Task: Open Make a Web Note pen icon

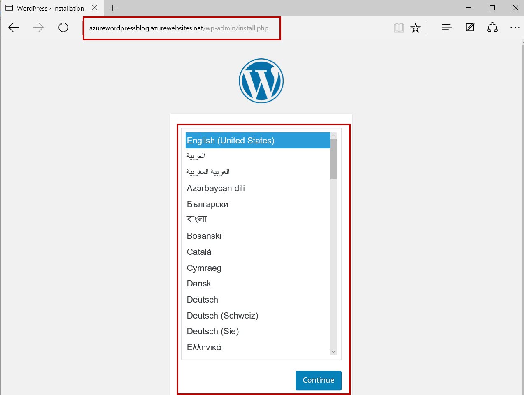Action: 470,28
